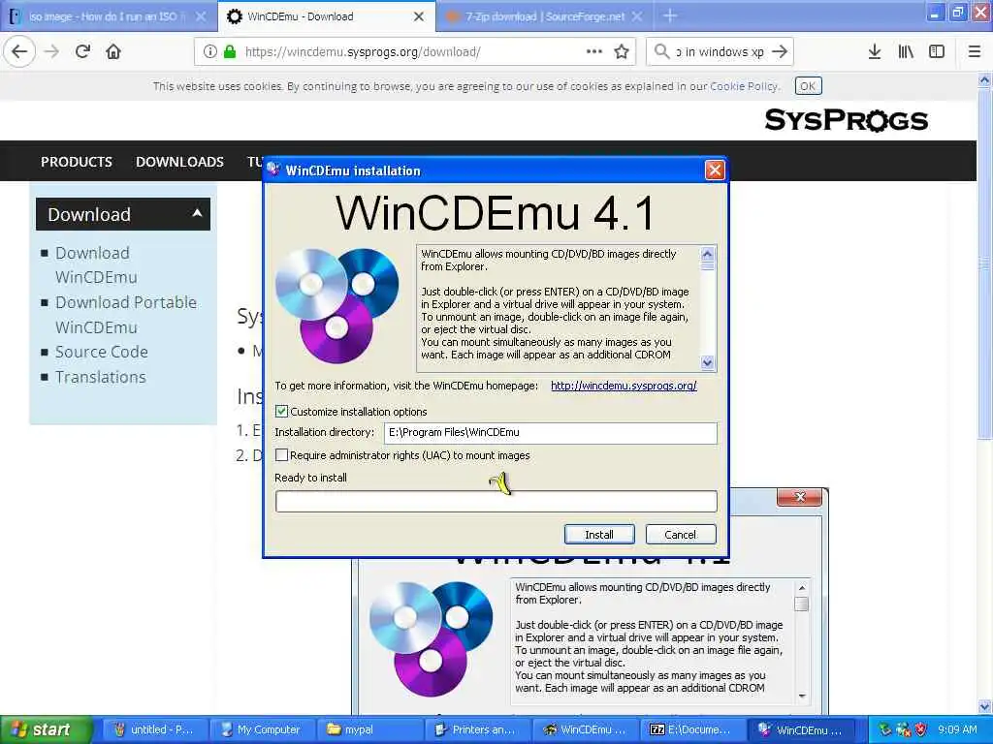This screenshot has height=744, width=993.
Task: Open the Cookie Policy link
Action: pyautogui.click(x=744, y=86)
